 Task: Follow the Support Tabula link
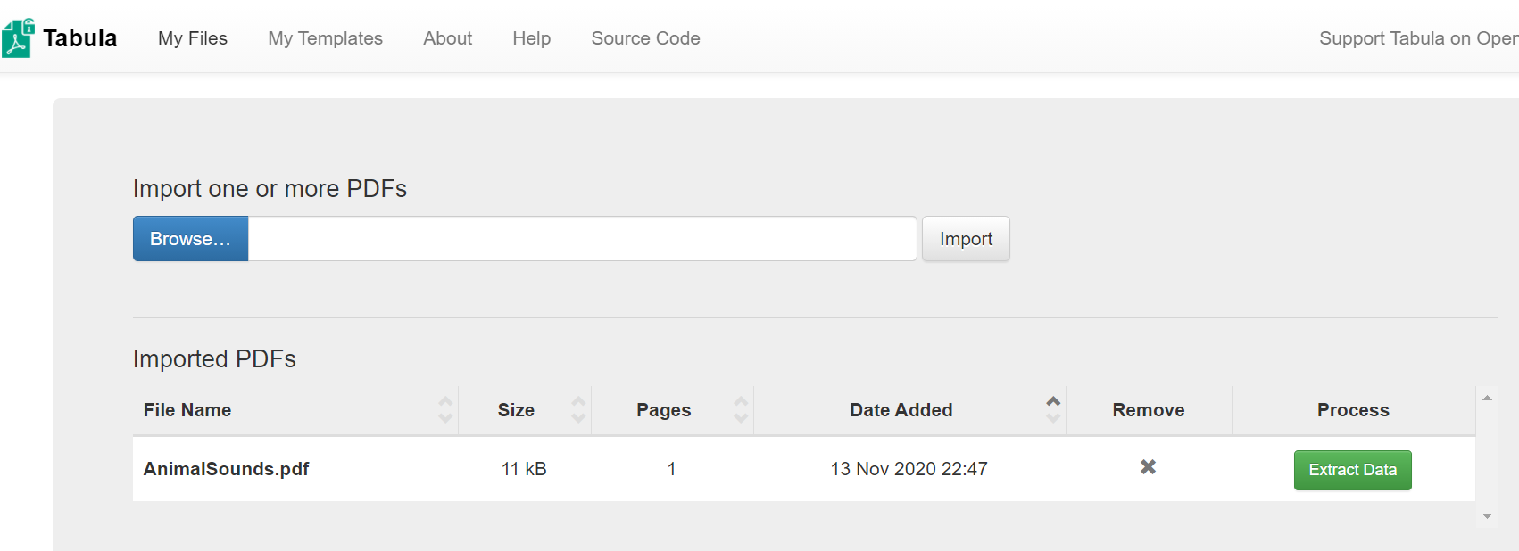coord(1419,38)
